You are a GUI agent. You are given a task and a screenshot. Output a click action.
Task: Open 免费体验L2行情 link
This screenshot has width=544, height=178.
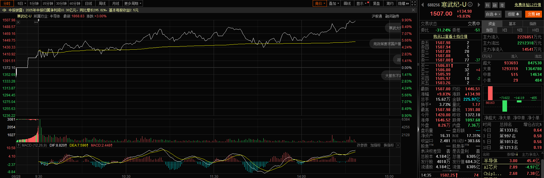pyautogui.click(x=528, y=5)
